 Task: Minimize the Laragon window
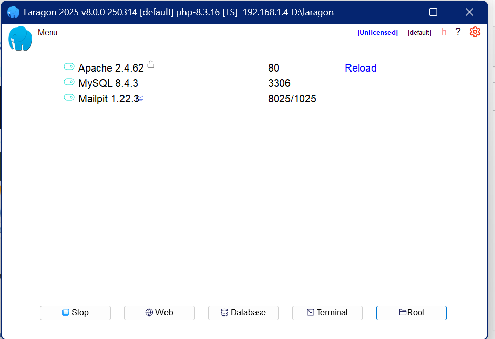coord(398,12)
